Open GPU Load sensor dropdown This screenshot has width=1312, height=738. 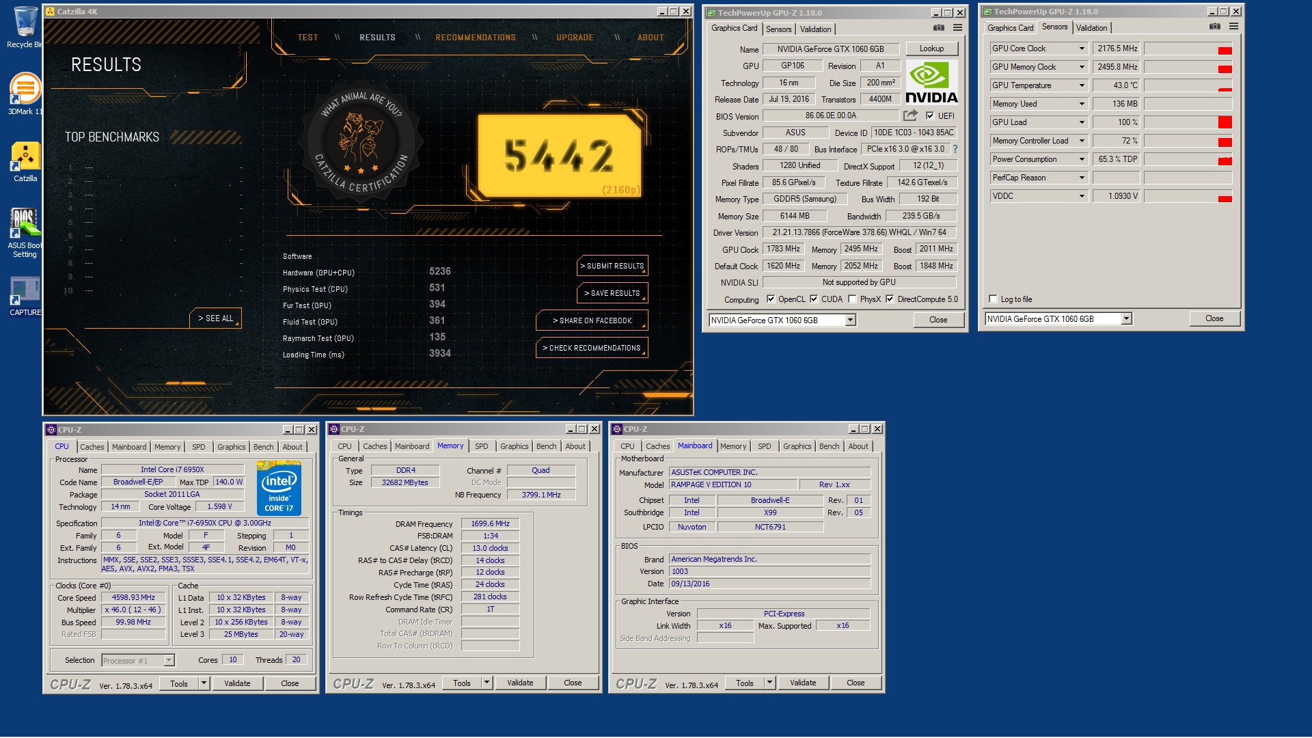point(1082,122)
